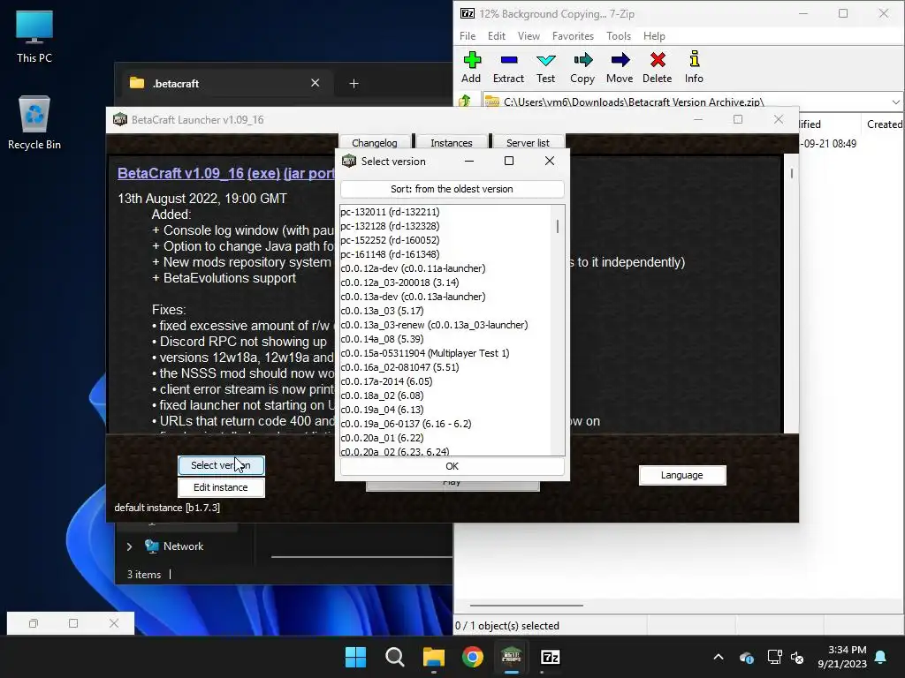Click the 7-Zip taskbar icon
Image resolution: width=905 pixels, height=678 pixels.
point(551,657)
